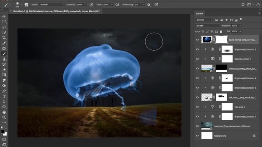Click the Share icon at top right
The width and height of the screenshot is (262, 147).
[258, 4]
